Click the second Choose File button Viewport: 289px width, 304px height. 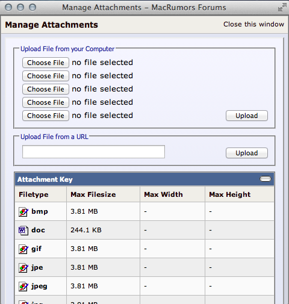46,76
